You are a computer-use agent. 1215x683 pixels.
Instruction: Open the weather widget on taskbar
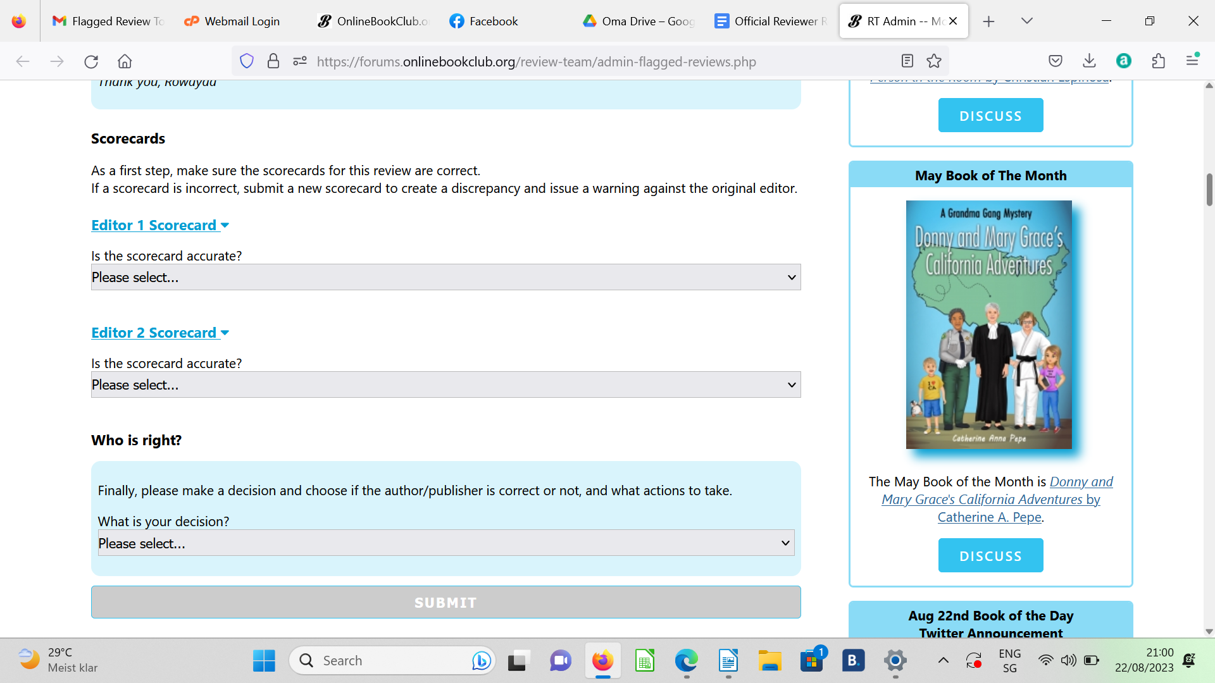coord(58,660)
